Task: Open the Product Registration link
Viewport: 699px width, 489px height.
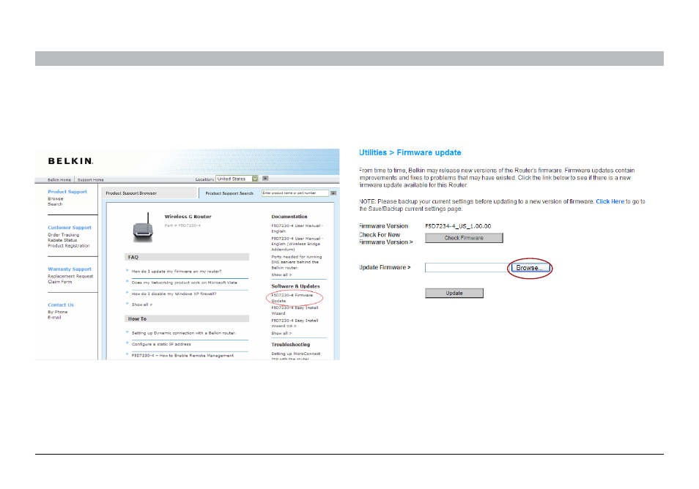Action: 69,245
